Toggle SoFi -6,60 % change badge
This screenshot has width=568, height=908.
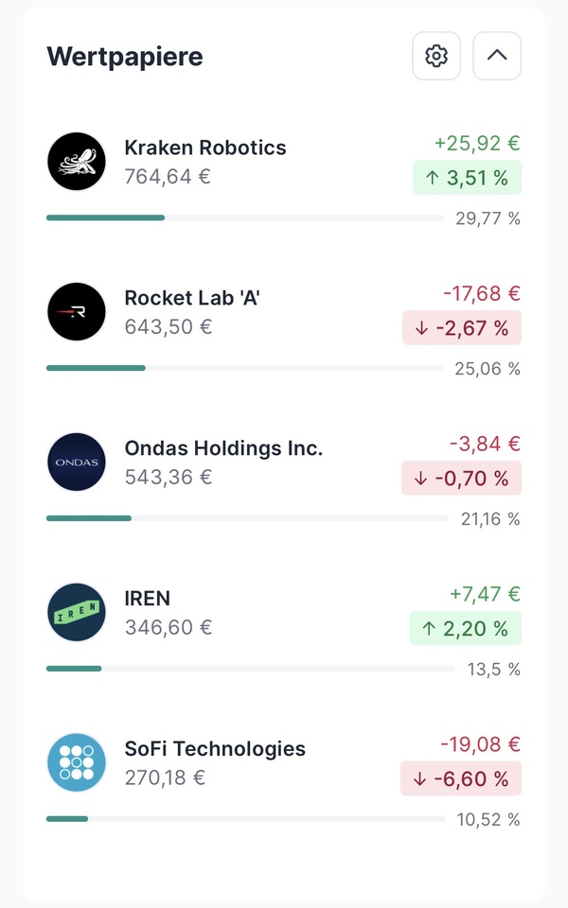[462, 779]
